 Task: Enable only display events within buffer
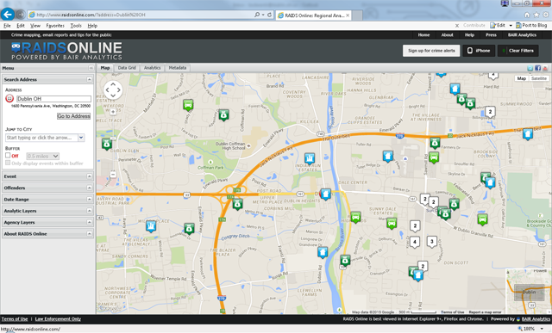point(8,163)
